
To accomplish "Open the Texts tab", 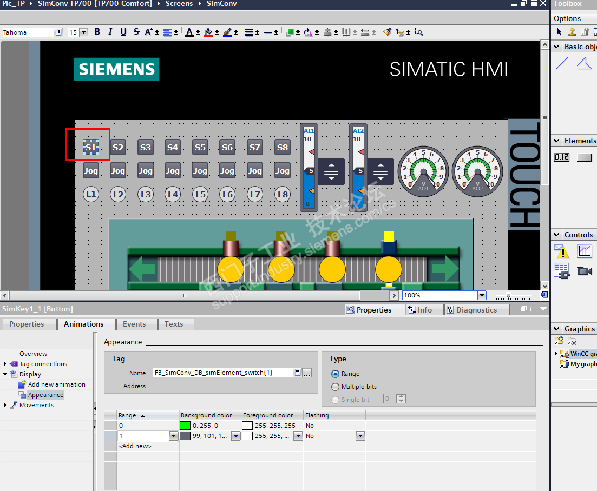I will click(x=174, y=324).
